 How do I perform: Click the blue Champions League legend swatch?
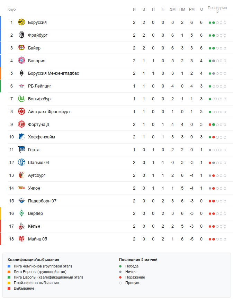[x=9, y=266]
